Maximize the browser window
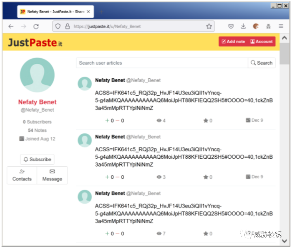 [x=279, y=6]
